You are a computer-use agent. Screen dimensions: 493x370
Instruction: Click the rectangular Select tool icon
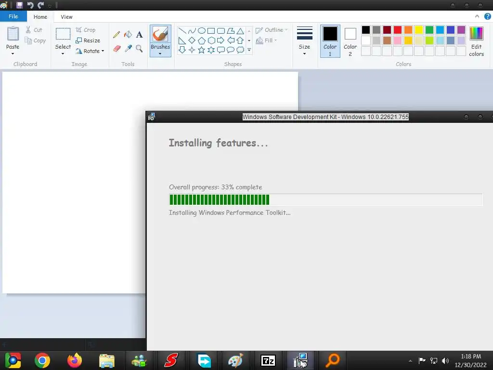point(63,34)
